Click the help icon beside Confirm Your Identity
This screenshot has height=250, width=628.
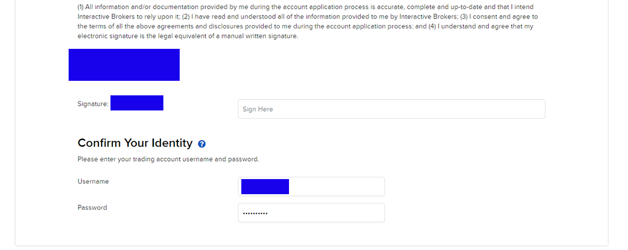click(x=202, y=144)
